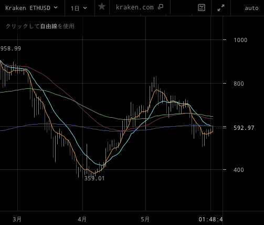Open the external link icon beside kraken.com
Viewport: 264px width, 225px height.
tap(161, 7)
